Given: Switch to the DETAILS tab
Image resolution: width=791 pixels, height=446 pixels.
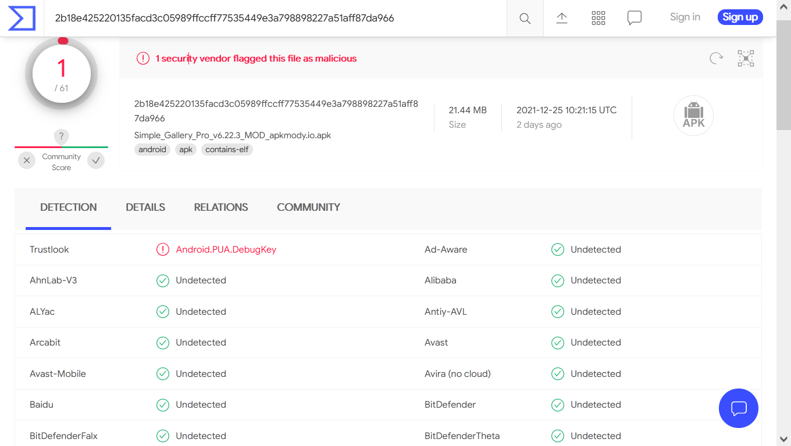Looking at the screenshot, I should [x=145, y=207].
